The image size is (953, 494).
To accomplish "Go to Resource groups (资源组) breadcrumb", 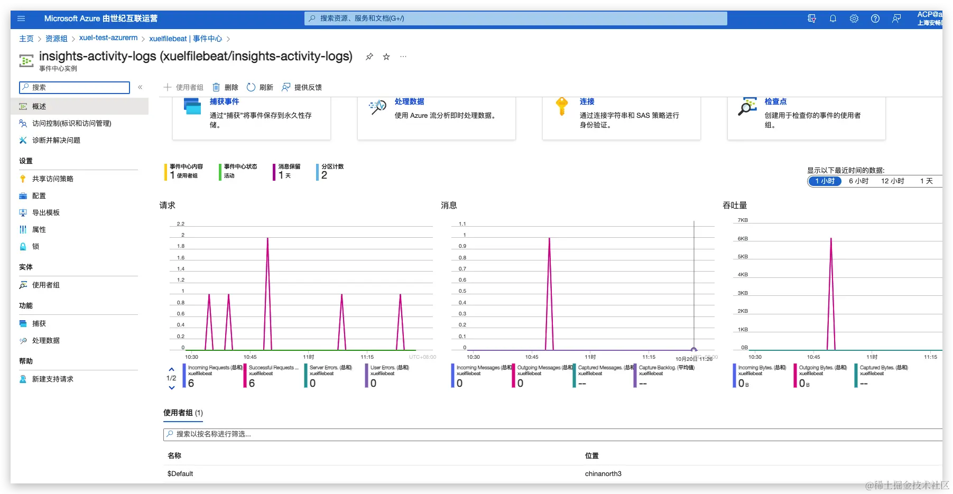I will [57, 39].
